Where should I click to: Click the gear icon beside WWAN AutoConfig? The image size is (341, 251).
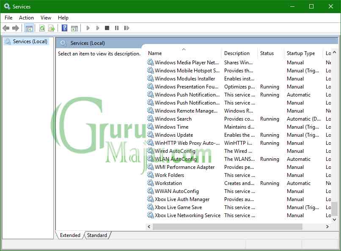coord(151,191)
